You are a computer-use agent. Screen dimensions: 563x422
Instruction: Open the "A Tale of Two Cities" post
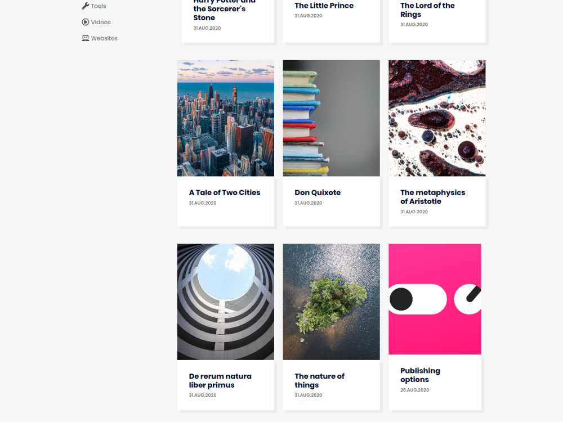click(225, 192)
